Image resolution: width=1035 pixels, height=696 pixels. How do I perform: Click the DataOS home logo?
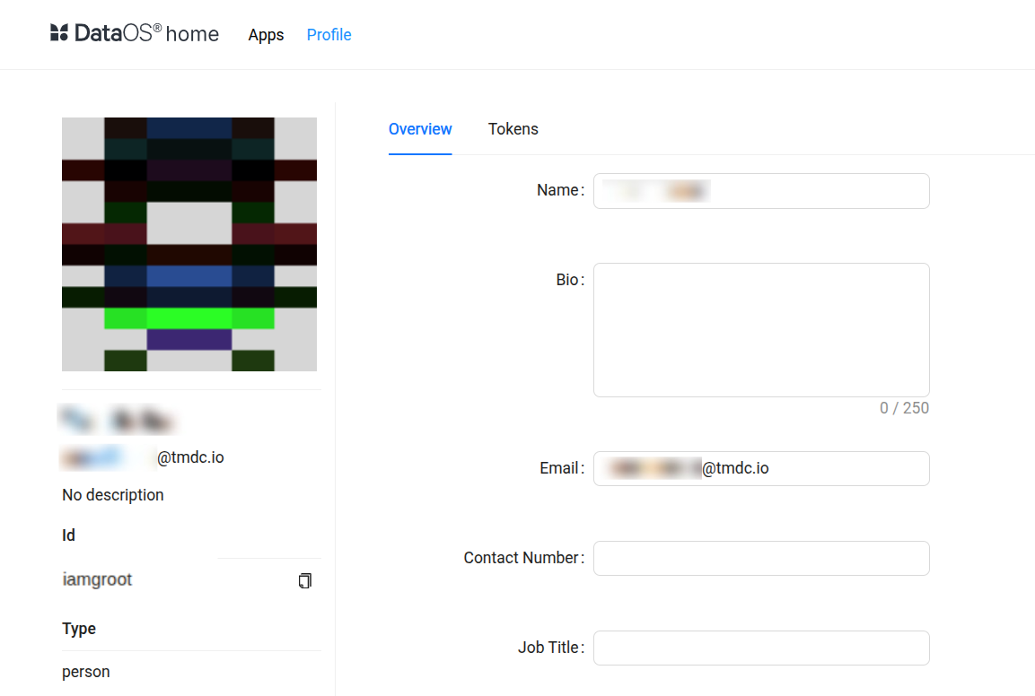point(135,33)
